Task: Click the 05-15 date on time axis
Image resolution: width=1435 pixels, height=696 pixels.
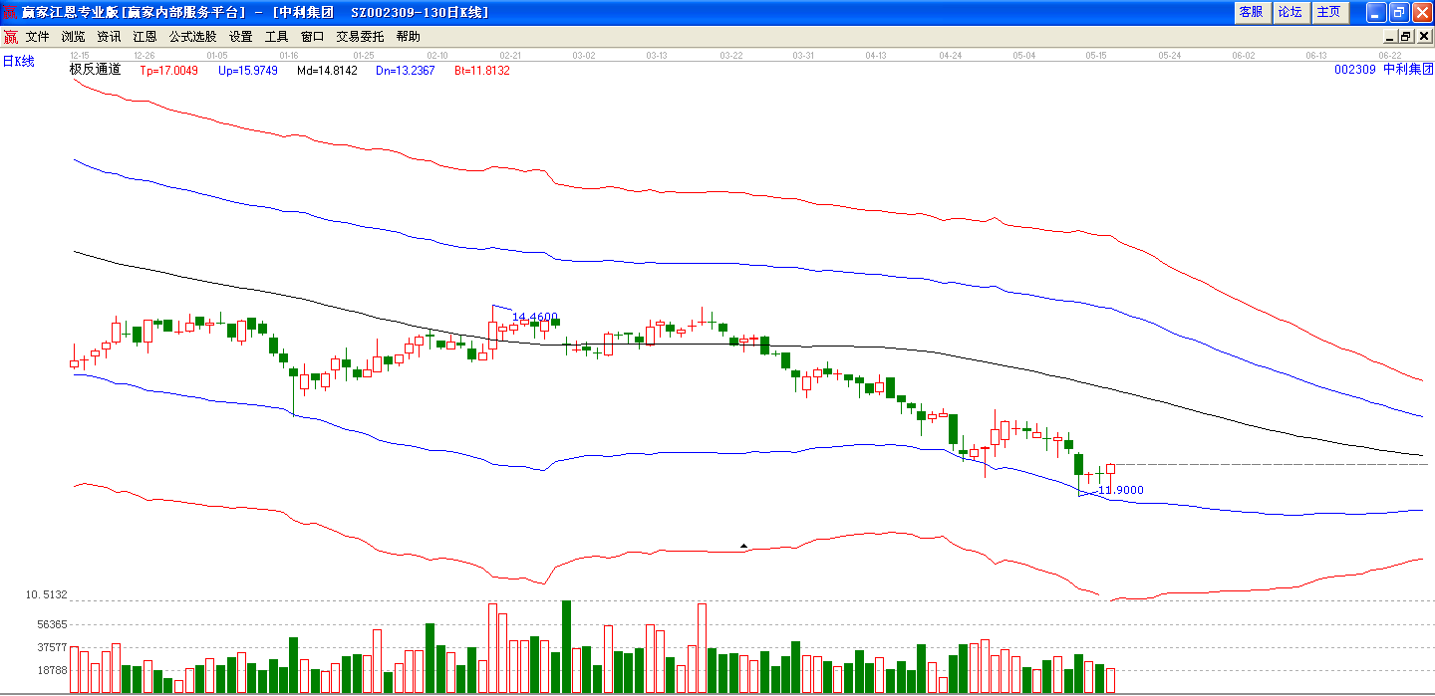Action: (1096, 55)
